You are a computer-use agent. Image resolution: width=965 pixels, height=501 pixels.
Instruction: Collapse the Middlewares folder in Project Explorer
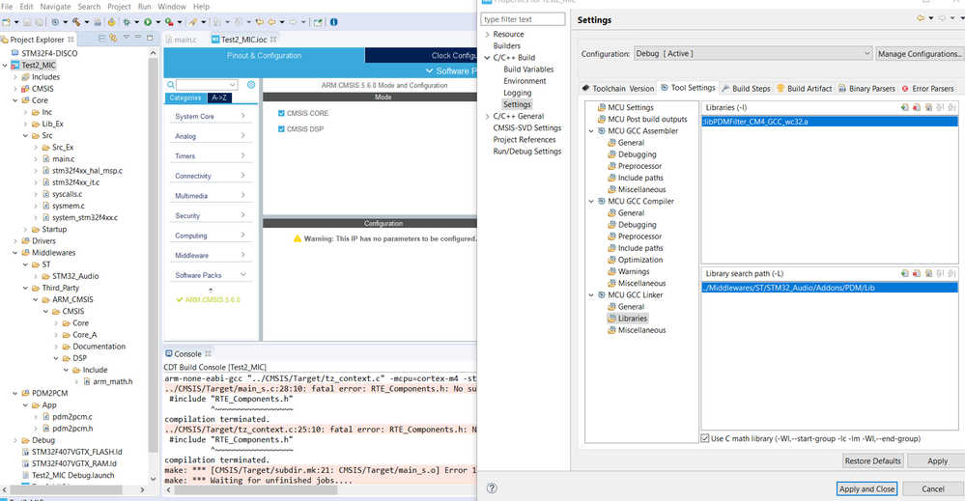pos(15,253)
